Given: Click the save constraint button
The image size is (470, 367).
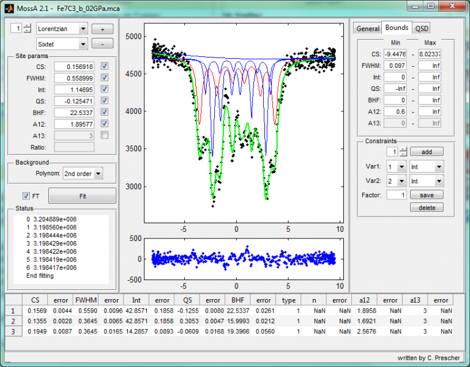Looking at the screenshot, I should 426,195.
